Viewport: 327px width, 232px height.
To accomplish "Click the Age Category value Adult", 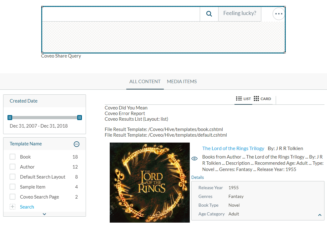I will [234, 214].
